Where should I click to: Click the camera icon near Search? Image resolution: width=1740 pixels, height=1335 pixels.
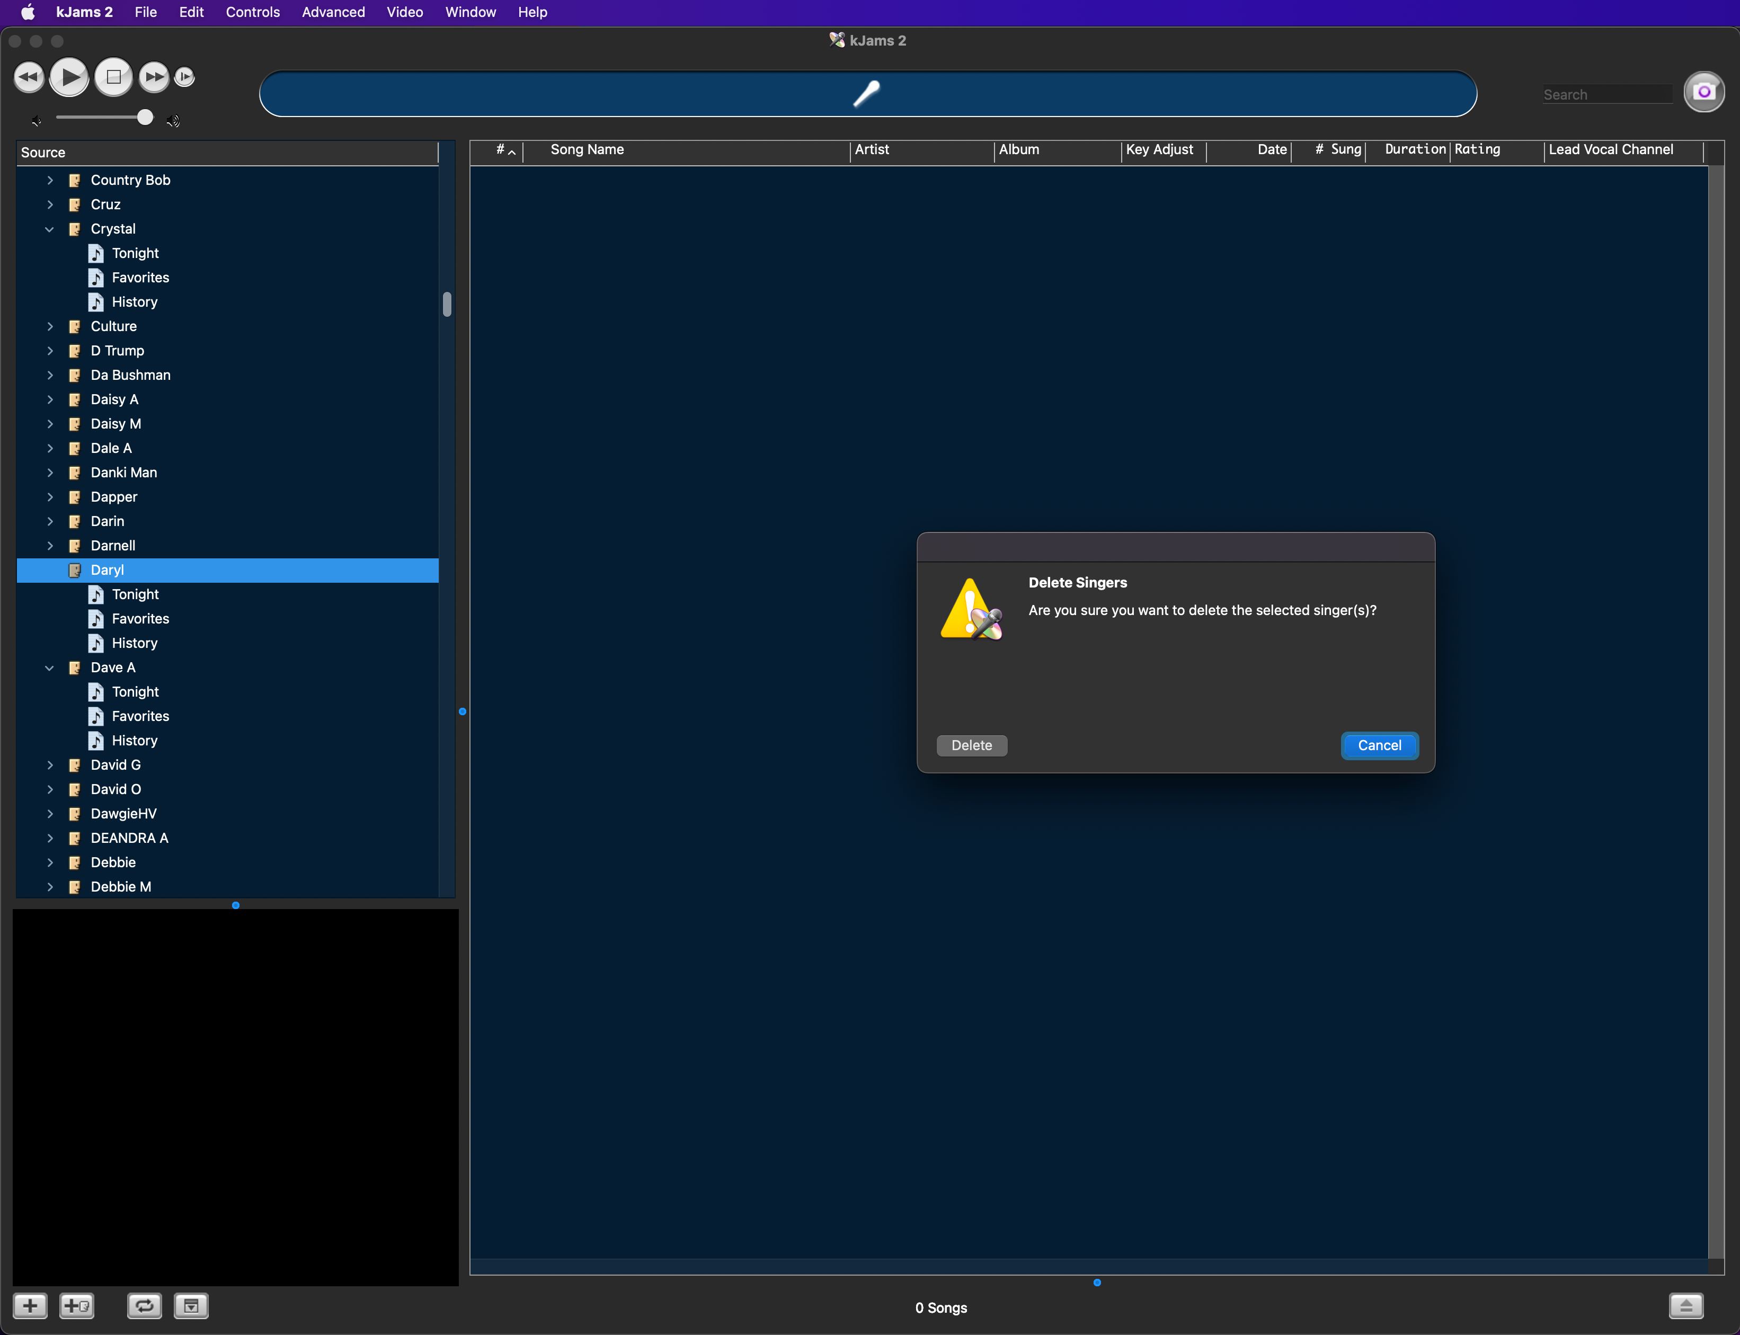(1703, 92)
